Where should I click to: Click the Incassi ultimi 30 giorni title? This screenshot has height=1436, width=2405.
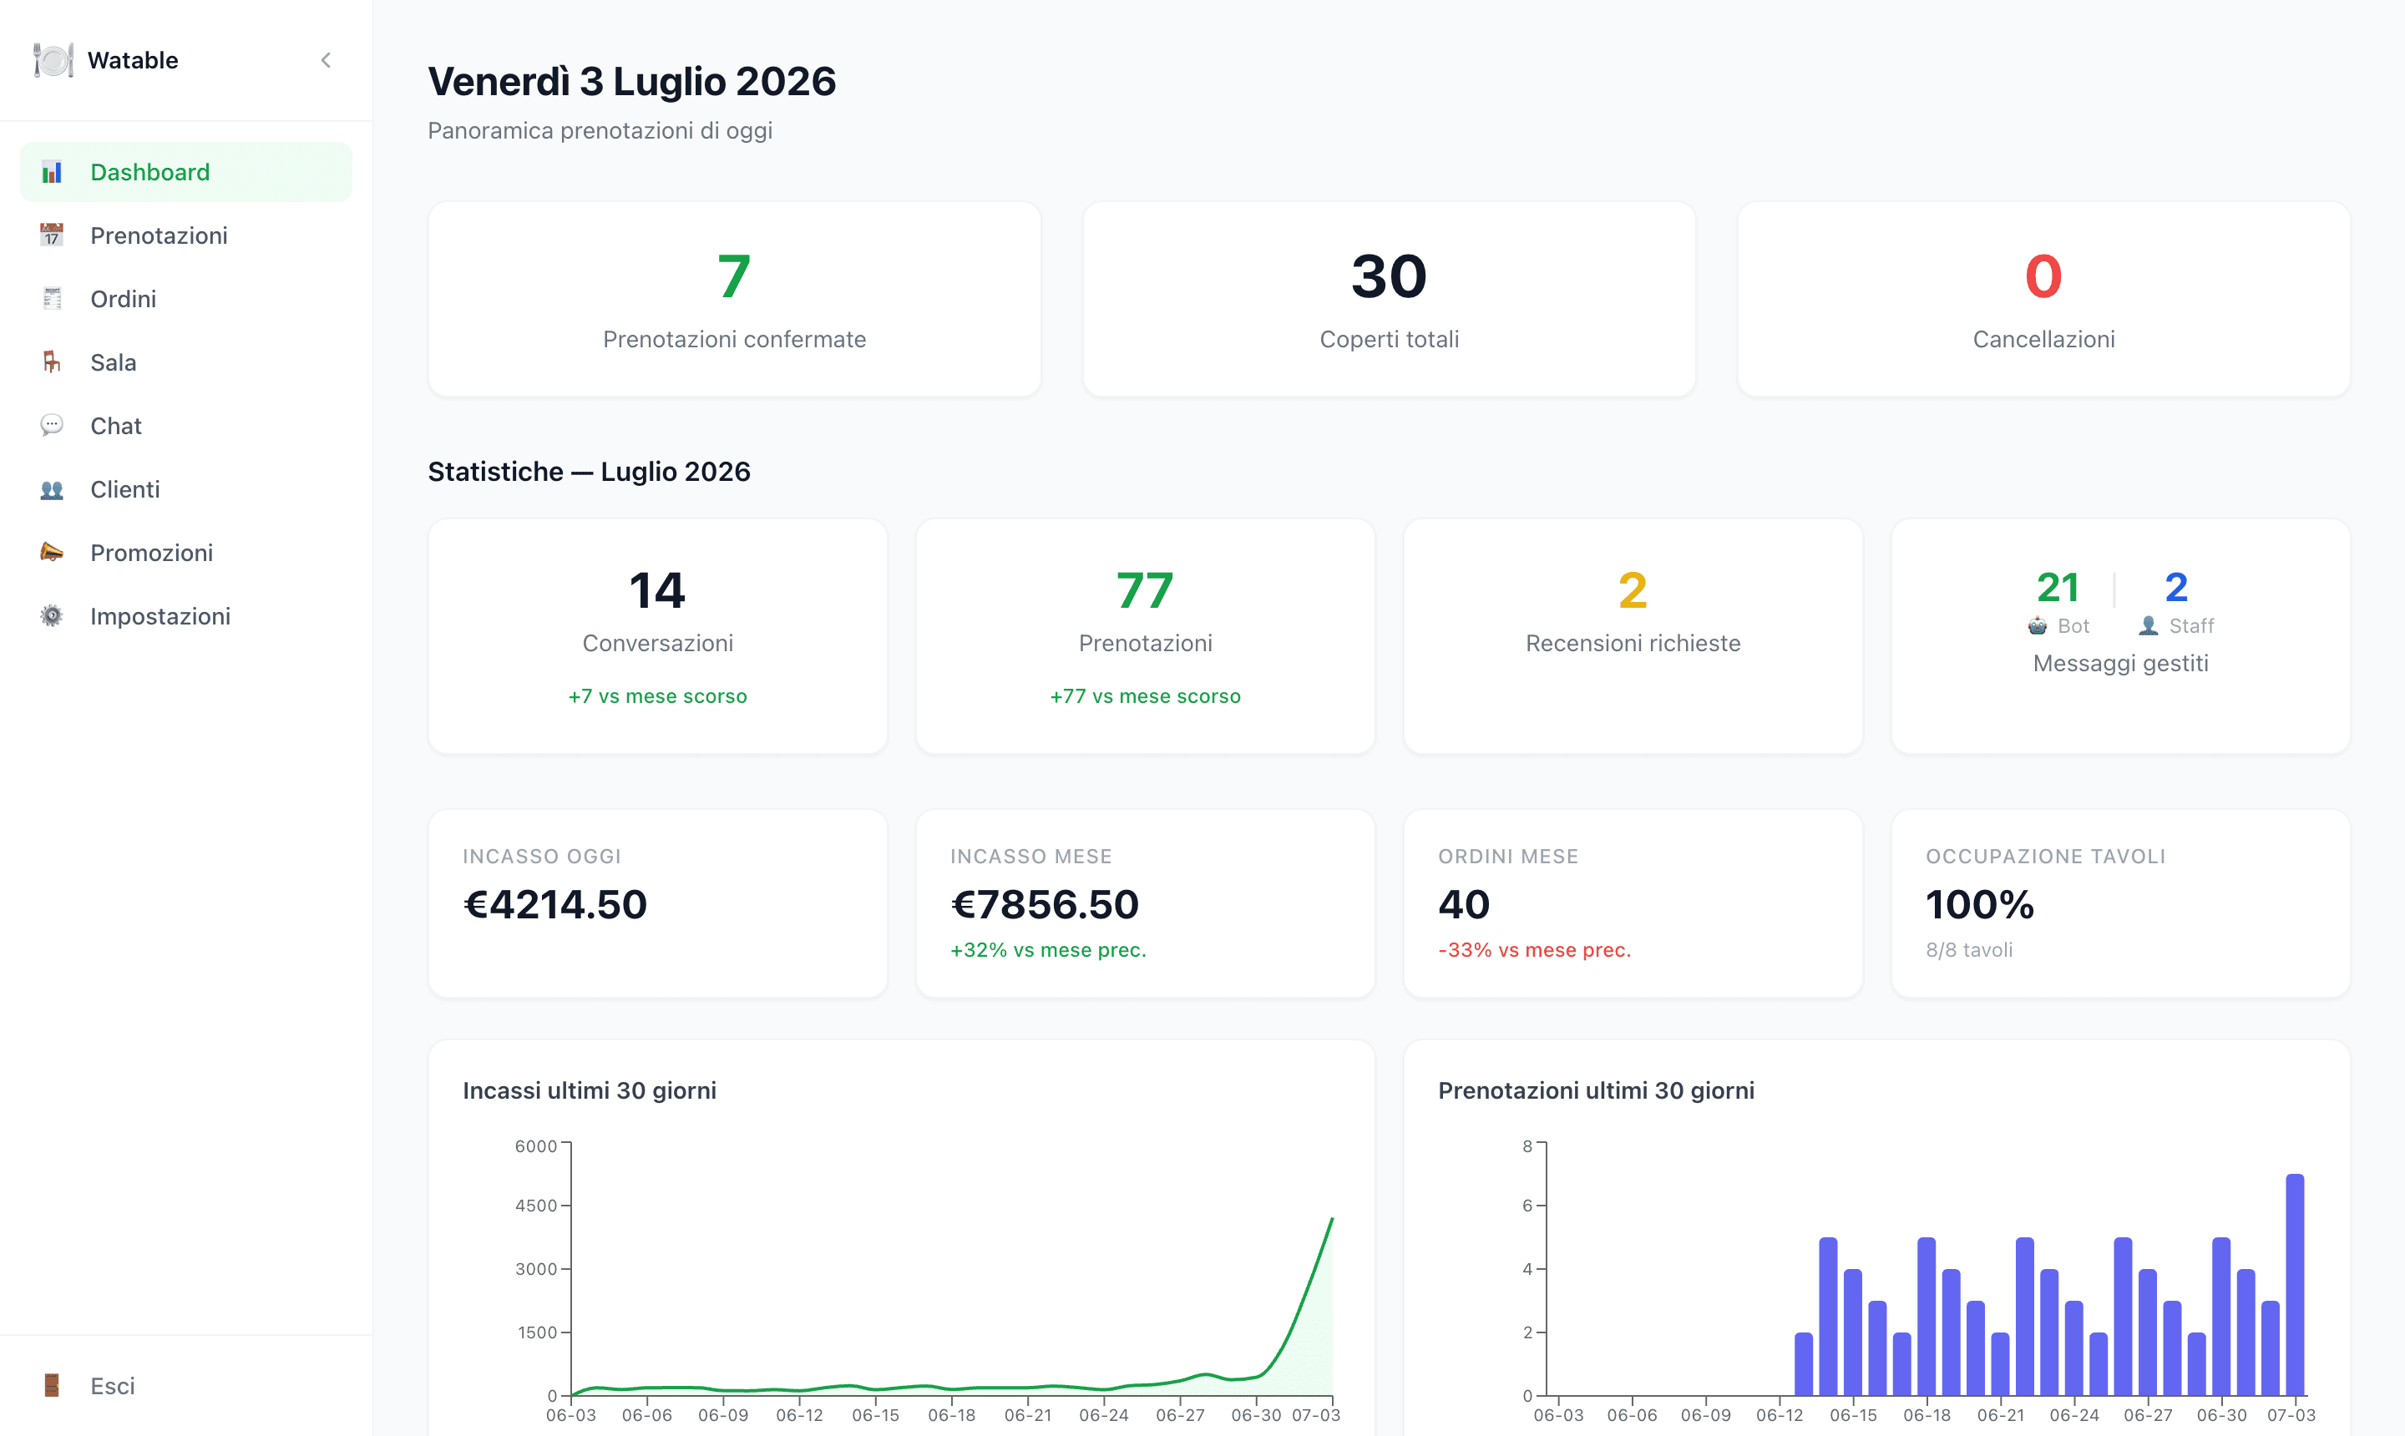[590, 1090]
